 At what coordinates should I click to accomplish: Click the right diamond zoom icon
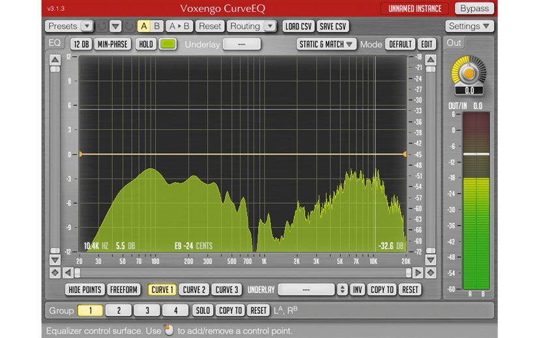pos(430,273)
